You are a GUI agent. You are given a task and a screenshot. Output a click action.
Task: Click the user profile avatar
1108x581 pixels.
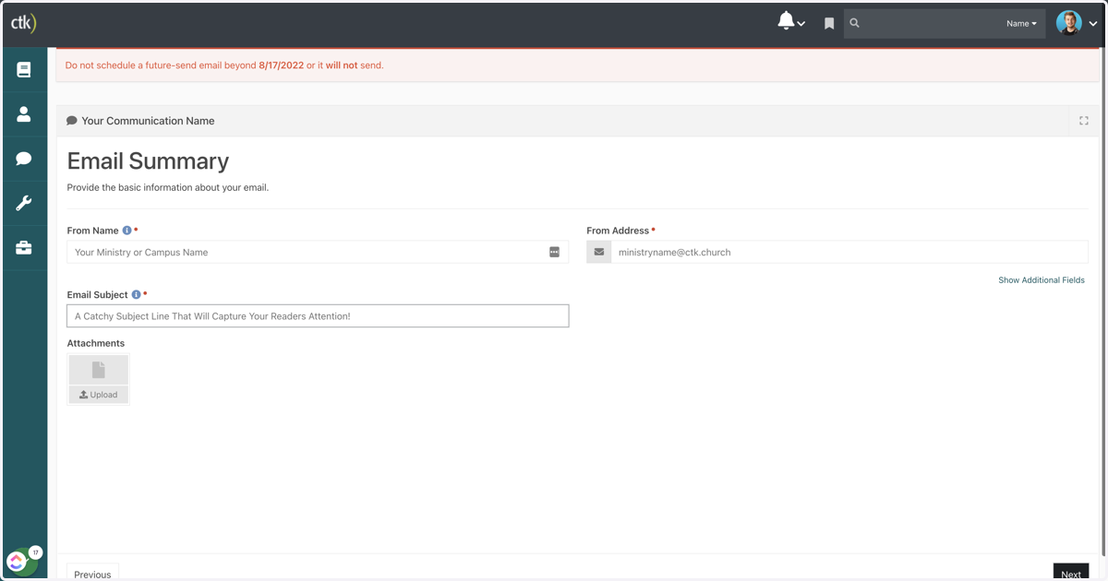click(x=1069, y=23)
